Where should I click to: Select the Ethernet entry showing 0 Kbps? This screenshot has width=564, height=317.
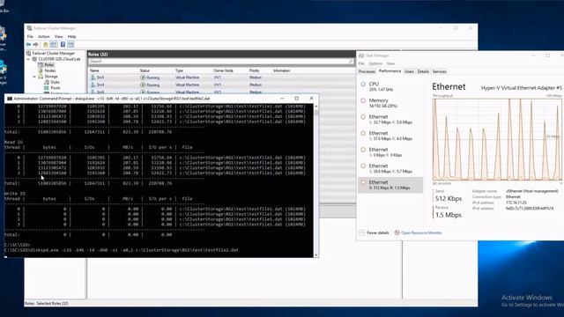tap(390, 152)
